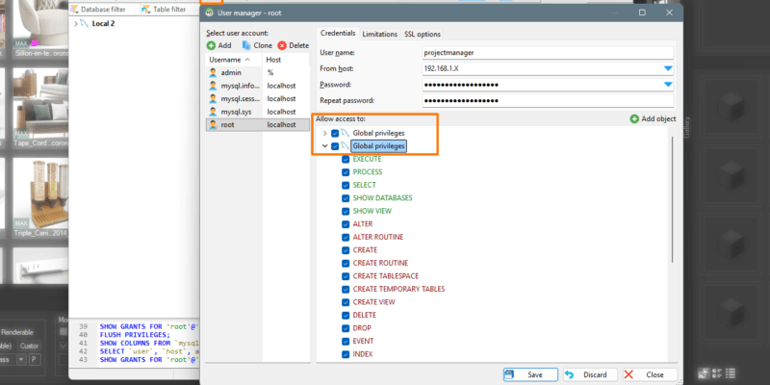The width and height of the screenshot is (770, 385).
Task: Click the Table filter icon
Action: pos(147,10)
